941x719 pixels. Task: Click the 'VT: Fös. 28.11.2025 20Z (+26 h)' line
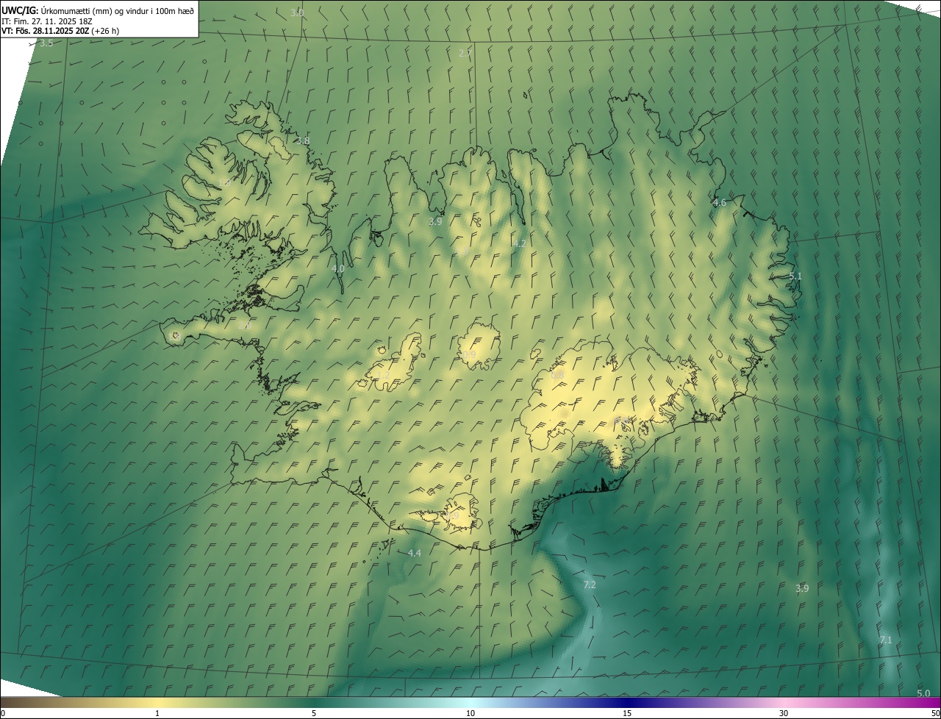tap(60, 32)
